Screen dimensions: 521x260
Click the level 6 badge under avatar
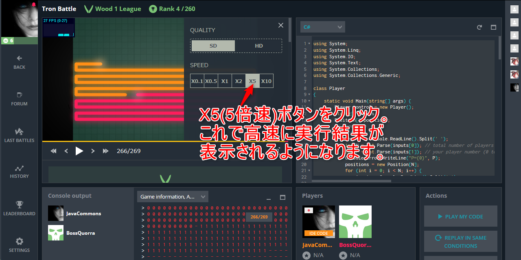pos(8,40)
